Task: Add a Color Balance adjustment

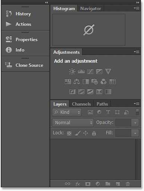Action: pos(76,81)
